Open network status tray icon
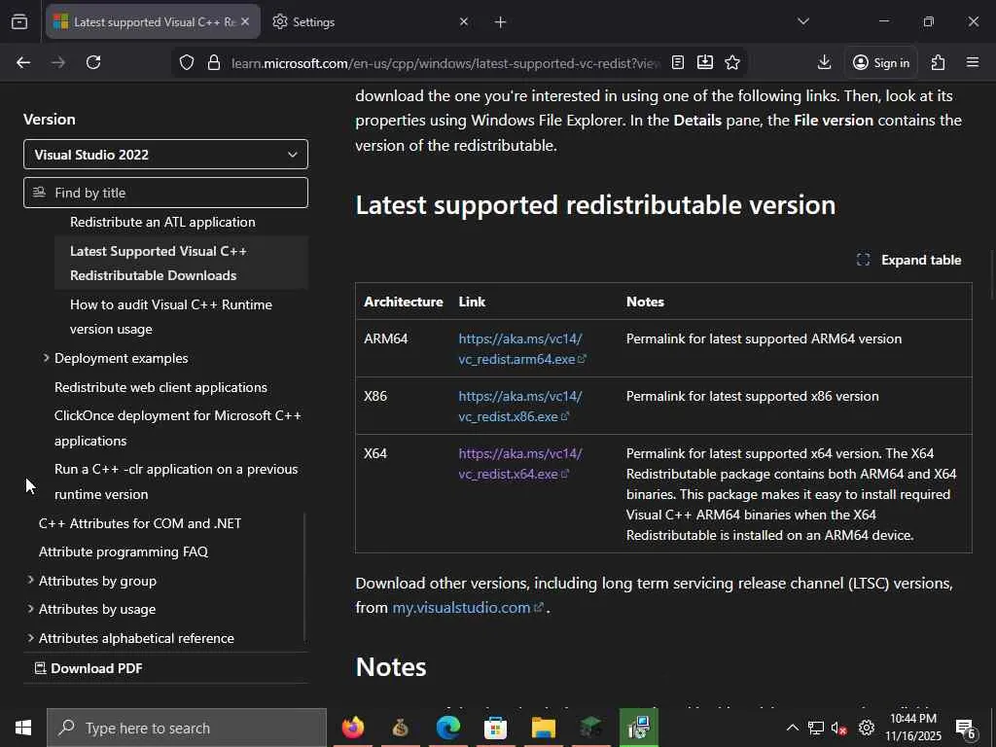Image resolution: width=996 pixels, height=747 pixels. click(816, 728)
